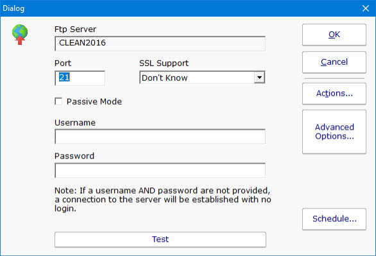Run the FTP connection Test

click(160, 239)
